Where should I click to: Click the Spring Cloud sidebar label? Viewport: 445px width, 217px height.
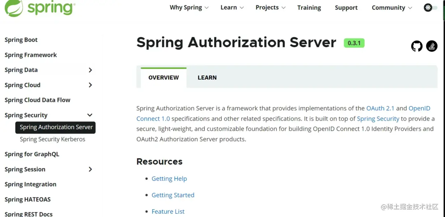[x=22, y=85]
